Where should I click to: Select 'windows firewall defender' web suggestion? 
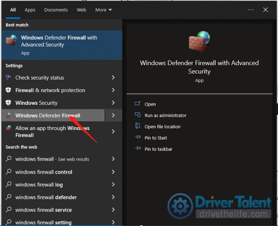(61, 197)
